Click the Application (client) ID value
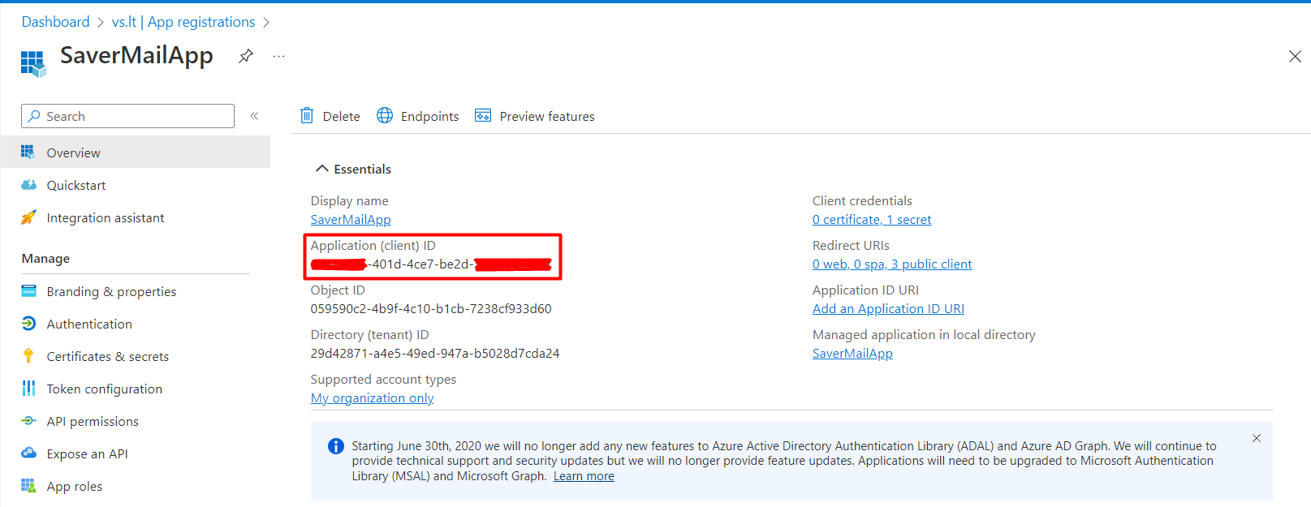1311x507 pixels. pos(431,264)
